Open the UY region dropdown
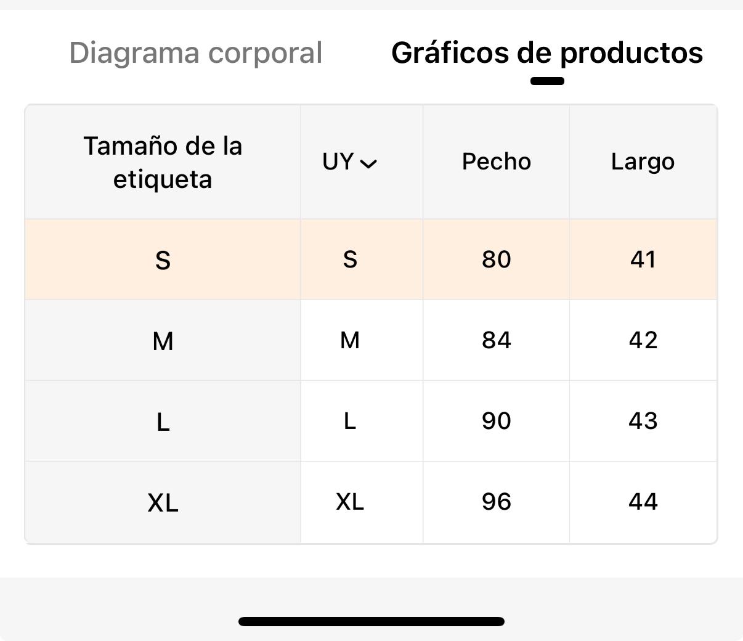This screenshot has height=641, width=743. pos(349,161)
